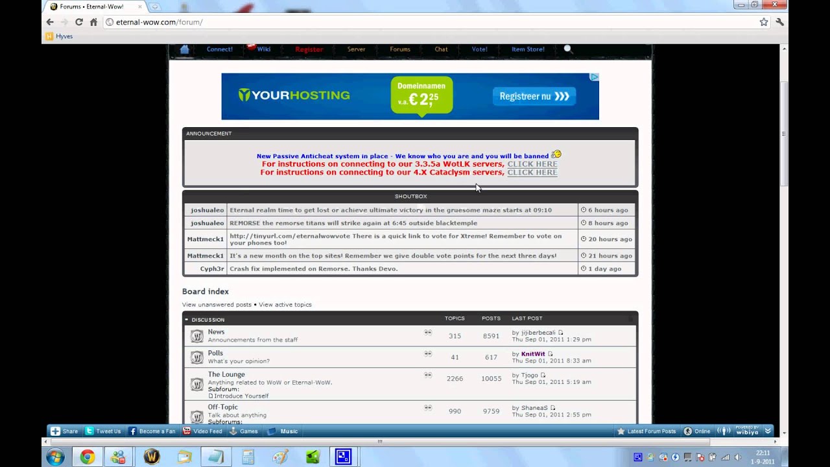The height and width of the screenshot is (467, 830).
Task: Open the Calculator in the taskbar
Action: (x=248, y=457)
